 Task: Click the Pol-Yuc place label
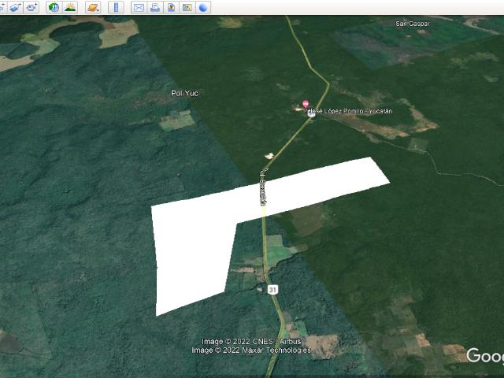click(184, 93)
